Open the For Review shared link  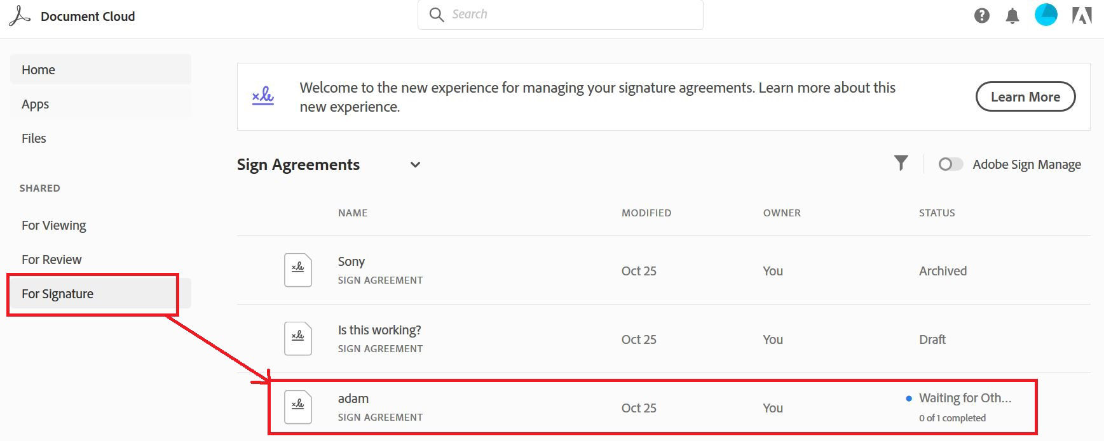[x=51, y=259]
